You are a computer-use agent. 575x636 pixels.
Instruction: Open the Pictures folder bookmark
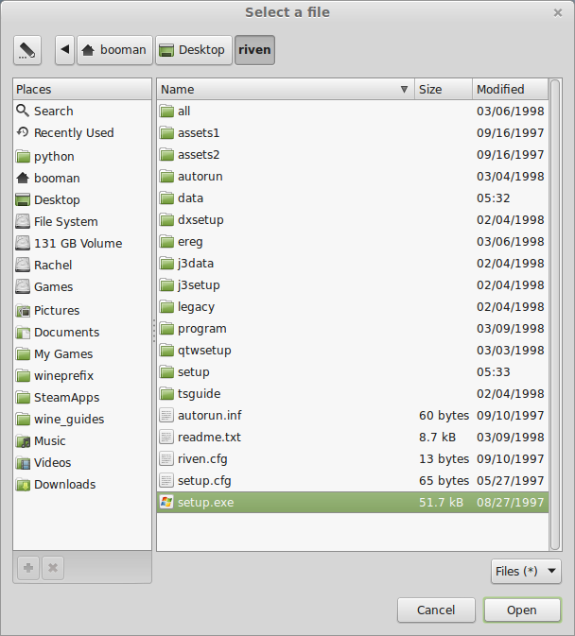(82, 310)
